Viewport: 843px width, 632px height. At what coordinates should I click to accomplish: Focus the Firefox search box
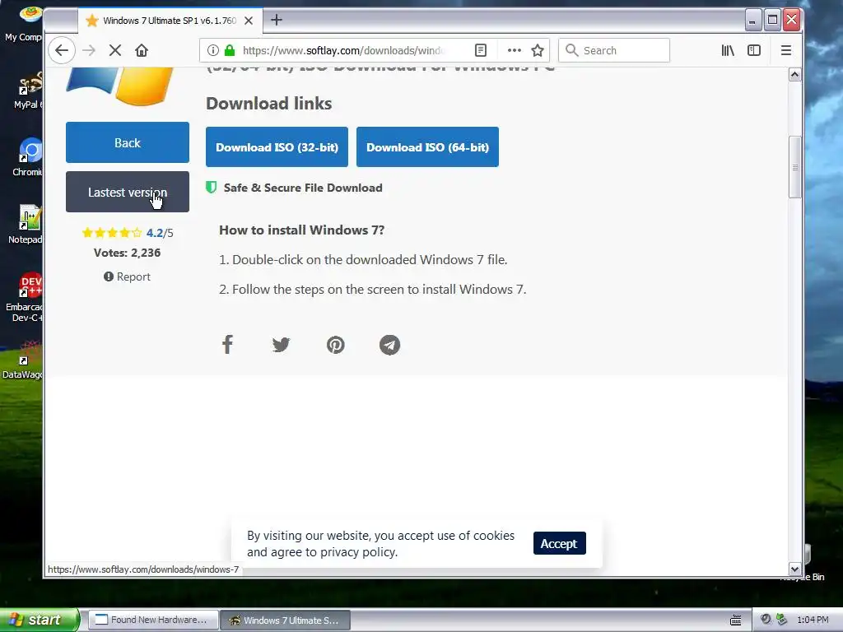614,50
